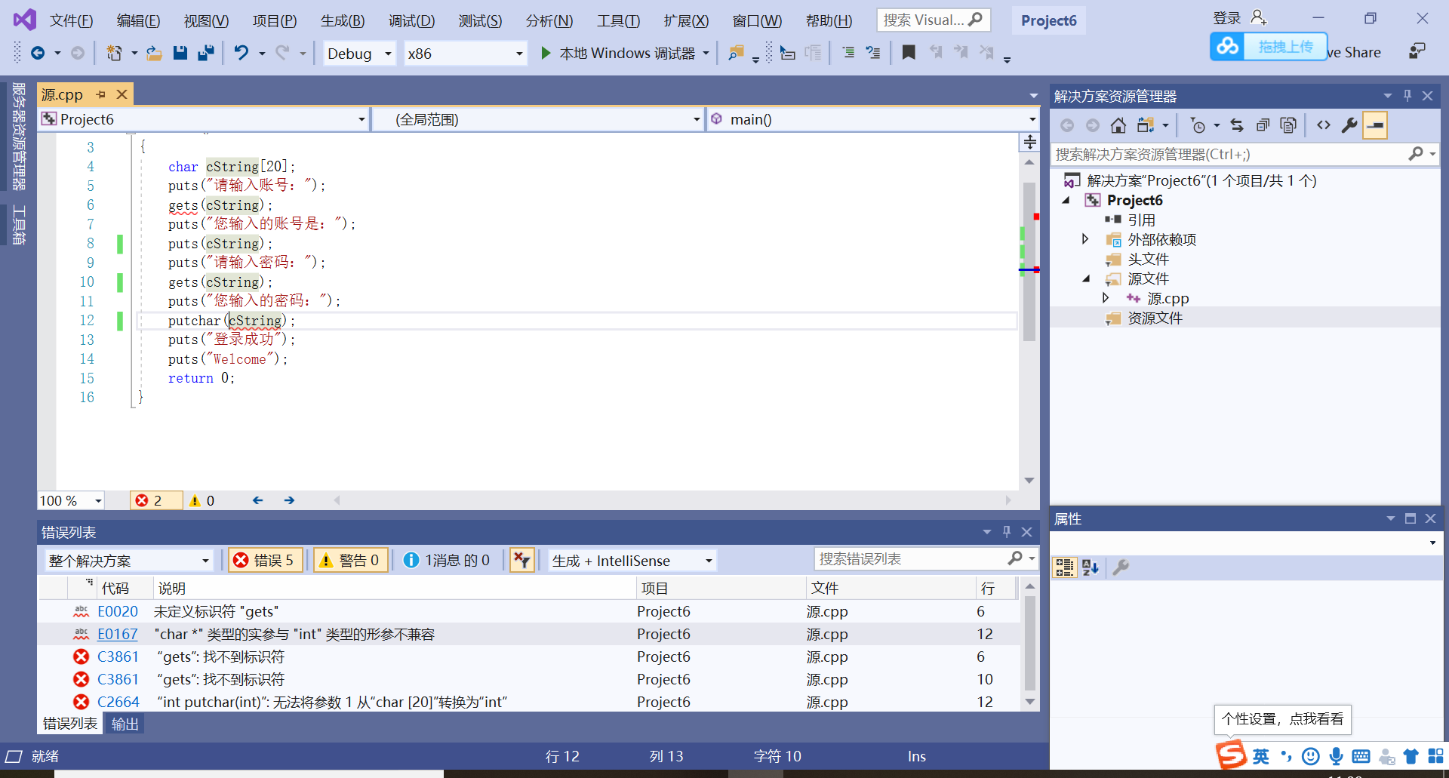Open the 生成(B) menu
Image resolution: width=1449 pixels, height=778 pixels.
coord(343,20)
